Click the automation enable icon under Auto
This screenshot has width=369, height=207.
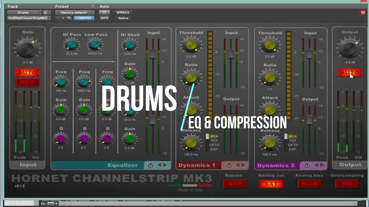point(104,12)
